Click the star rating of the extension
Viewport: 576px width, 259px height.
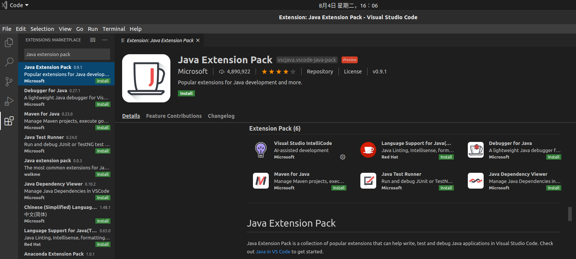point(279,72)
